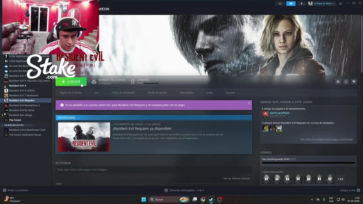Select Resident Evil Village in library
The height and width of the screenshot is (204, 363).
coord(20,115)
